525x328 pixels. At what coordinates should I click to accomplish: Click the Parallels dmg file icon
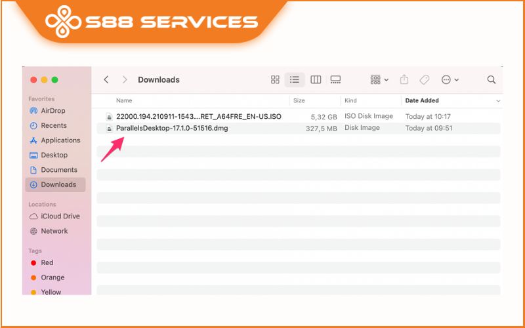(109, 128)
